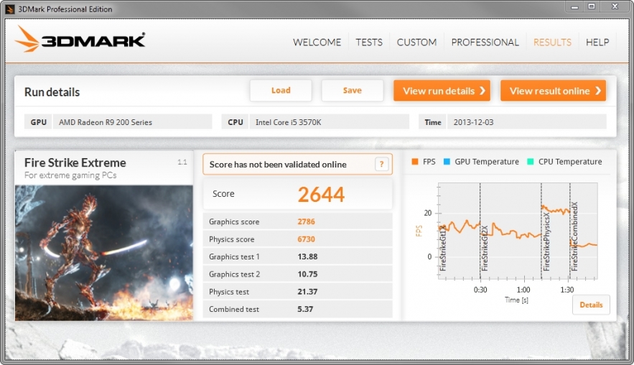Click the blue GPU Temperature legend swatch
This screenshot has height=365, width=634.
coord(447,162)
